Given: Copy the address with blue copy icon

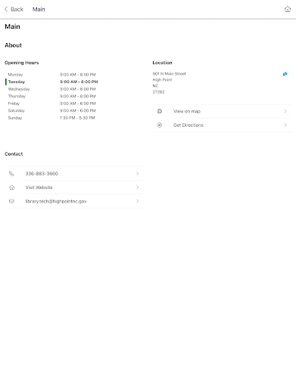Looking at the screenshot, I should click(x=285, y=74).
